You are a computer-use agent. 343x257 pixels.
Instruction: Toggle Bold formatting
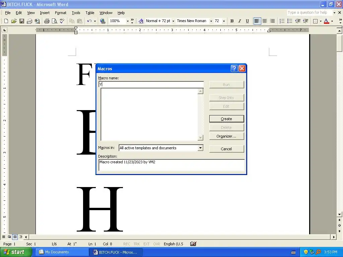[232, 21]
